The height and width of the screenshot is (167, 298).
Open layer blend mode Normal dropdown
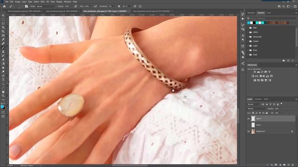pyautogui.click(x=257, y=109)
